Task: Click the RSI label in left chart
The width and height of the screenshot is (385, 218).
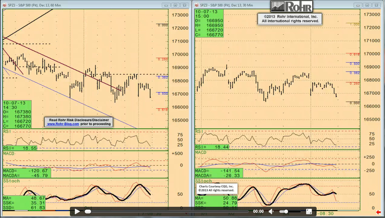Action: (7, 131)
